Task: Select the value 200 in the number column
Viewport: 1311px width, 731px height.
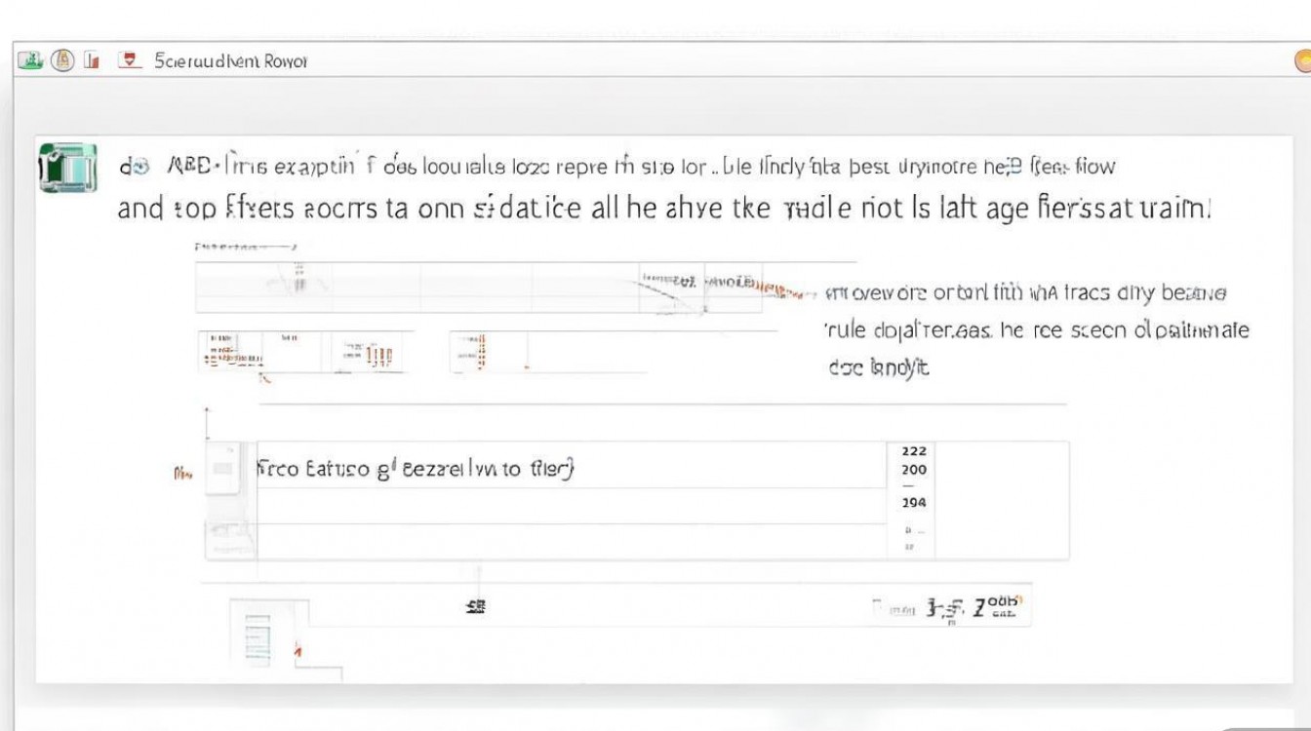Action: pyautogui.click(x=915, y=470)
